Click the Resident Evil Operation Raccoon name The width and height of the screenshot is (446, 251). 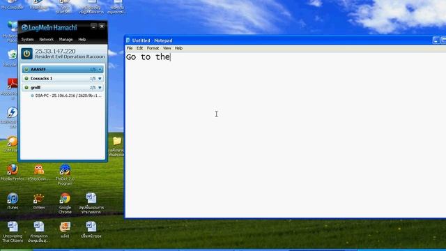pos(70,56)
